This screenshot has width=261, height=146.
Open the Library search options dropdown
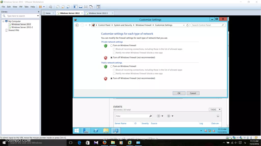(38, 16)
